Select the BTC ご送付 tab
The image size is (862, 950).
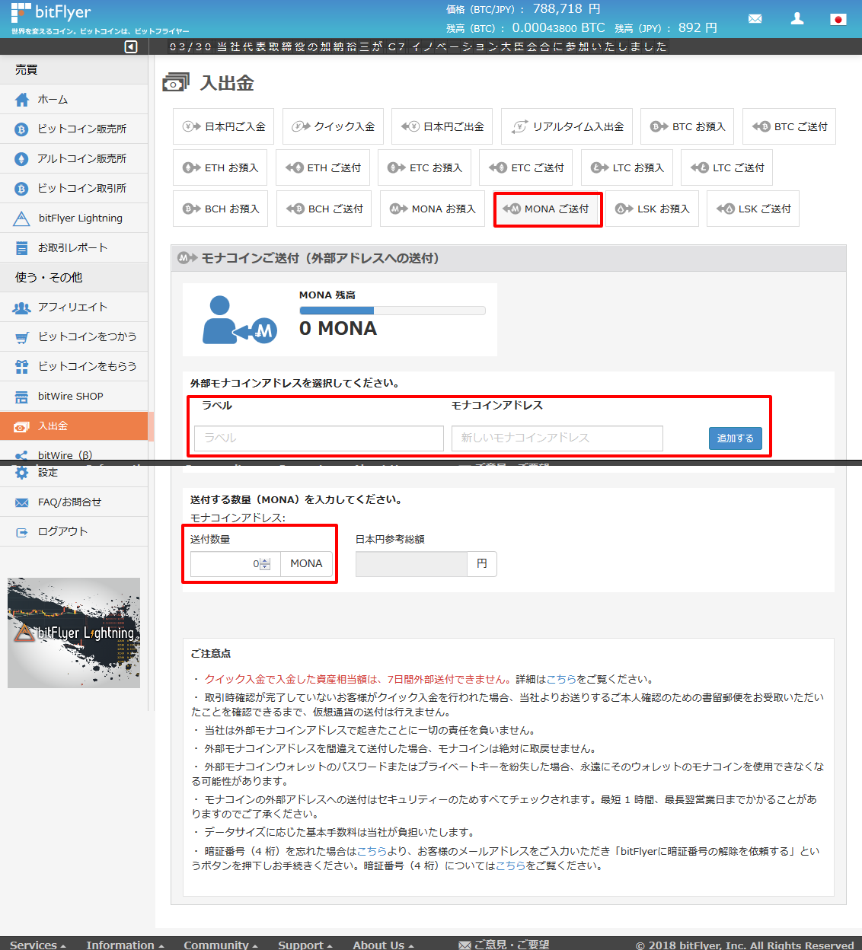pyautogui.click(x=789, y=126)
